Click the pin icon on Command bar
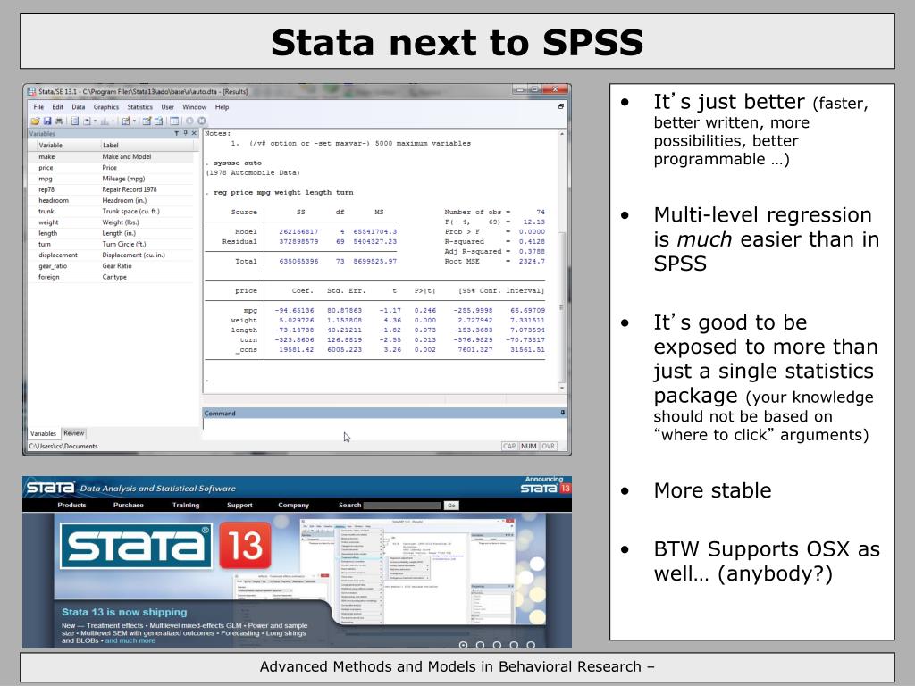This screenshot has height=686, width=915. tap(563, 413)
